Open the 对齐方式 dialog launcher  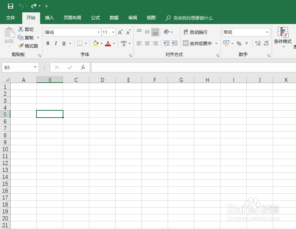[x=218, y=55]
